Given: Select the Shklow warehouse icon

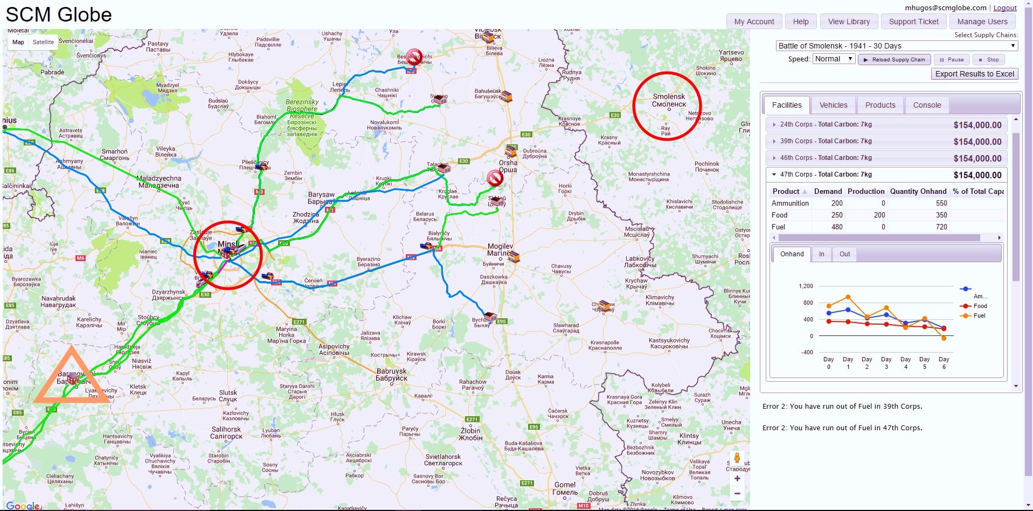Looking at the screenshot, I should pos(496,200).
